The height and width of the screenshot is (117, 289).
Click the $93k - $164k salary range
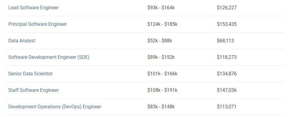point(161,8)
